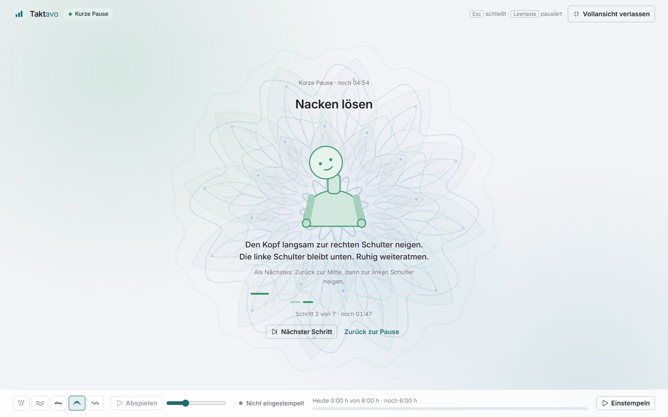Screen dimensions: 668x417
Task: Click "Den Kopf langsam zur rechten Schulter neigen."
Action: point(334,245)
